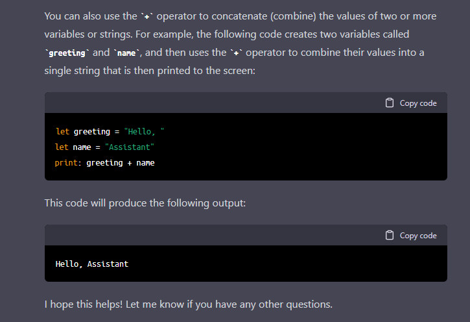Click the orange print keyword in the code
470x322 pixels.
coord(66,163)
